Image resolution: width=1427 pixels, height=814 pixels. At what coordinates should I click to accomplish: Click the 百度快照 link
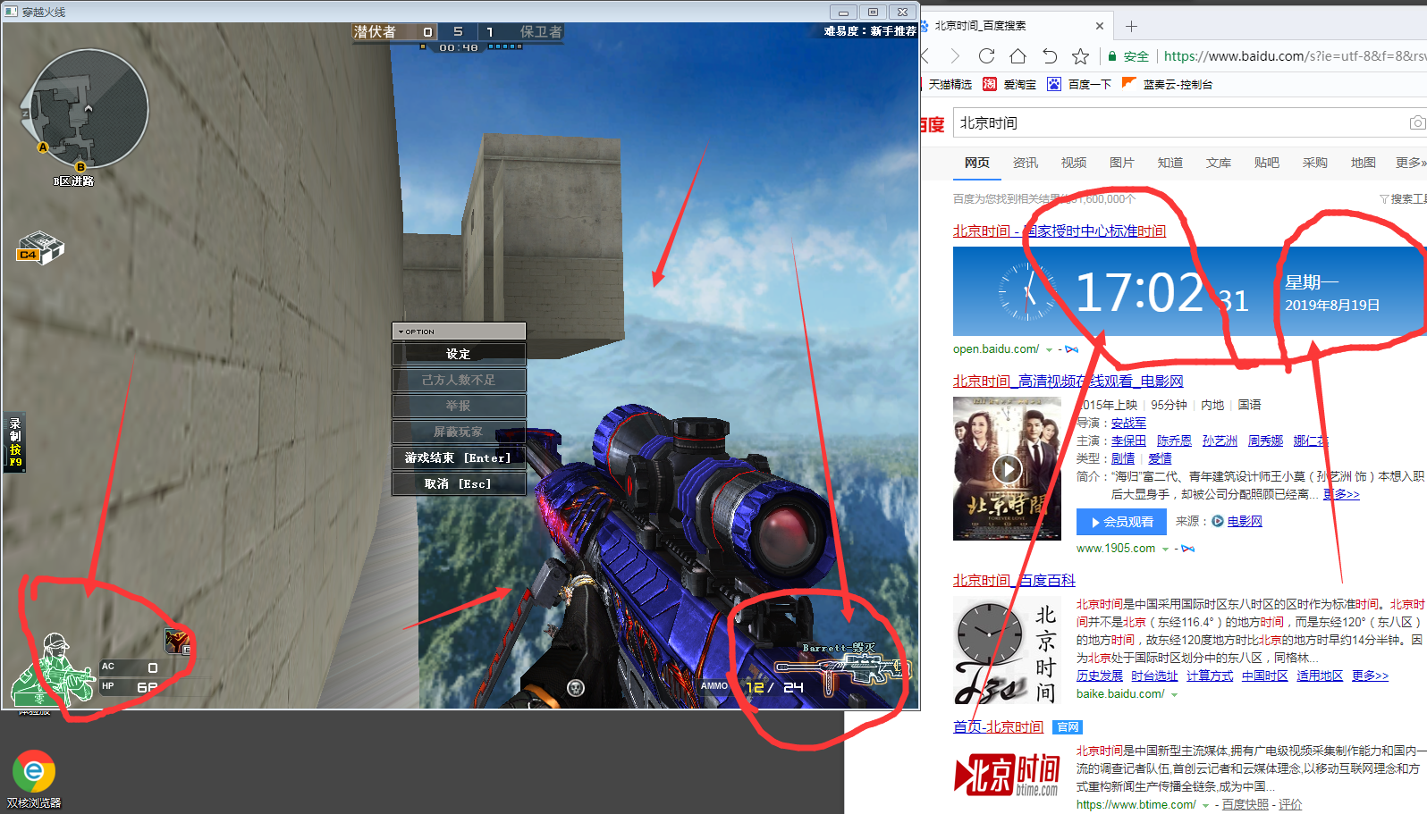point(1245,805)
